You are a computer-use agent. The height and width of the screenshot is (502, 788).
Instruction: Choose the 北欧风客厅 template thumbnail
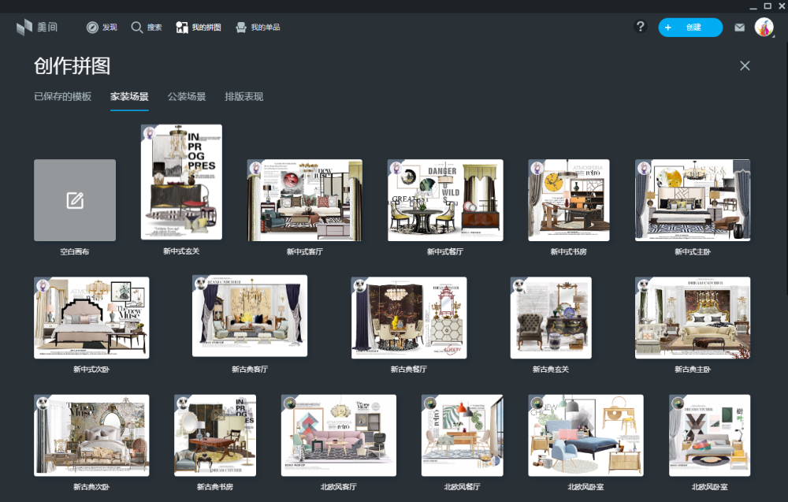tap(339, 435)
